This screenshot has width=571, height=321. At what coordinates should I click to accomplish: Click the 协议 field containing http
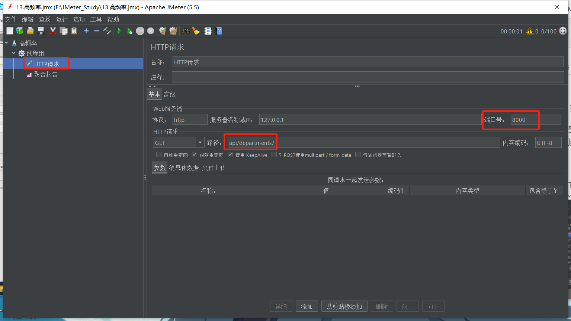[190, 120]
